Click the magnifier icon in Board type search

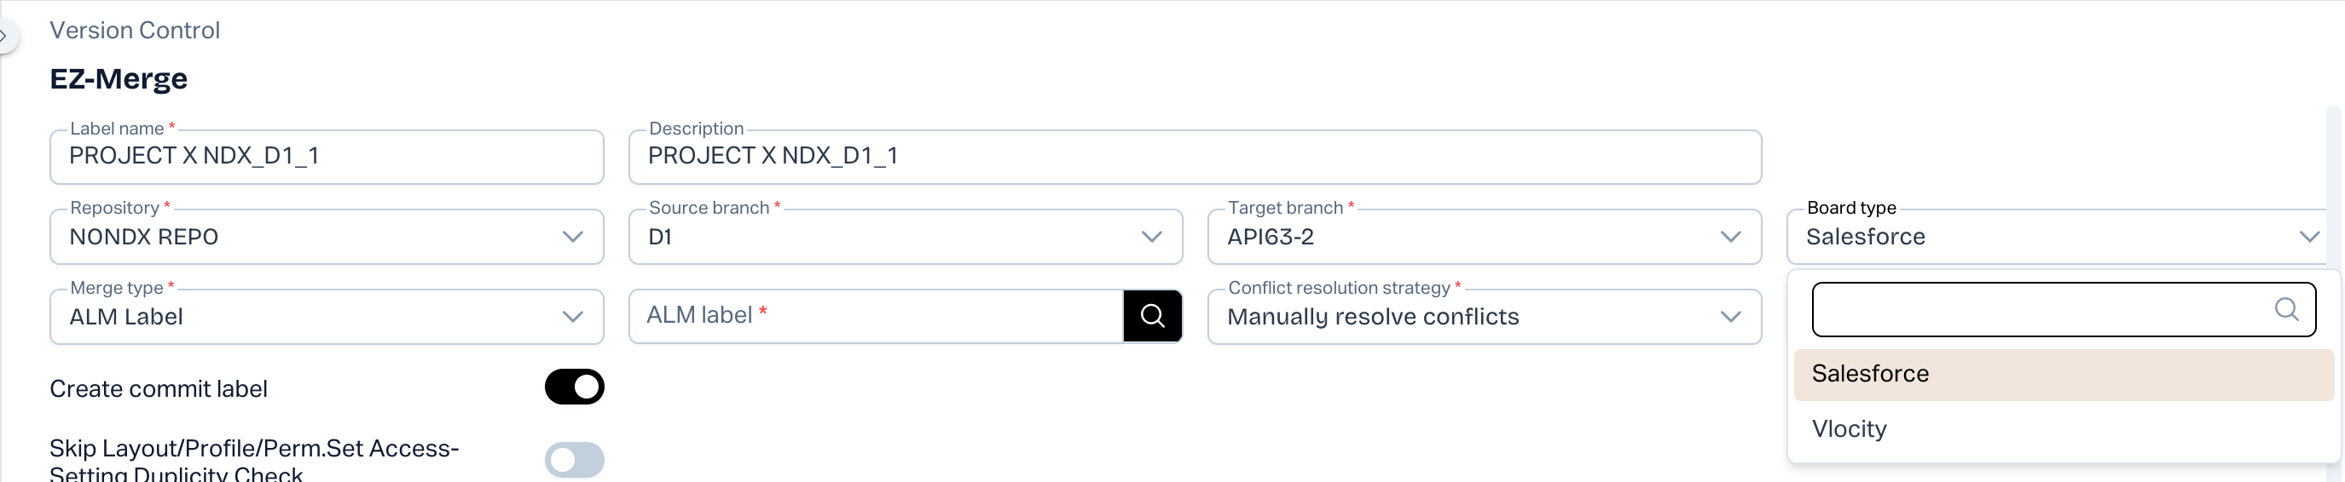click(x=2286, y=309)
